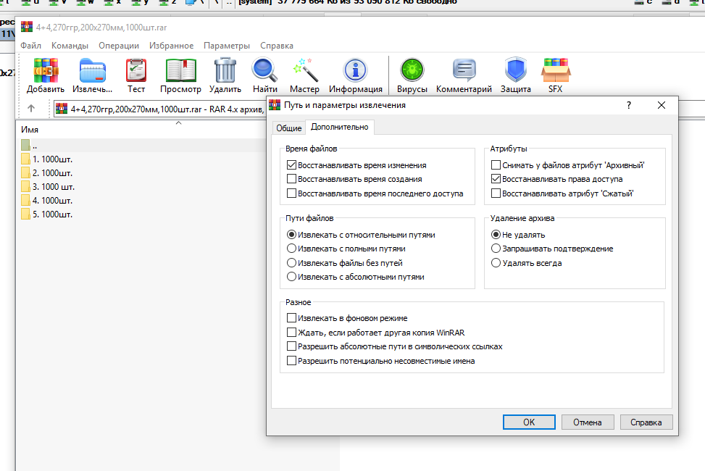Click the archive path address field
The width and height of the screenshot is (705, 471).
[159, 109]
